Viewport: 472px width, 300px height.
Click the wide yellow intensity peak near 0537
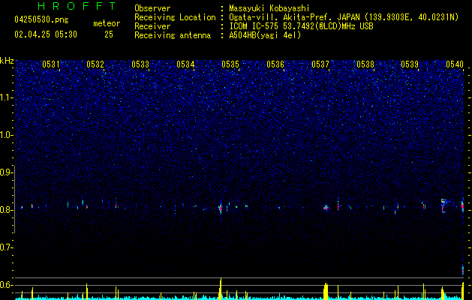click(326, 291)
